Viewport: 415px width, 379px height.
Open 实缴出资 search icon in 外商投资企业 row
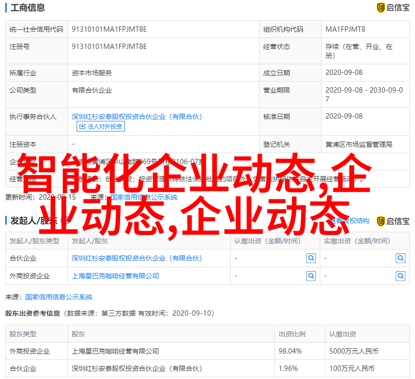[x=401, y=276]
